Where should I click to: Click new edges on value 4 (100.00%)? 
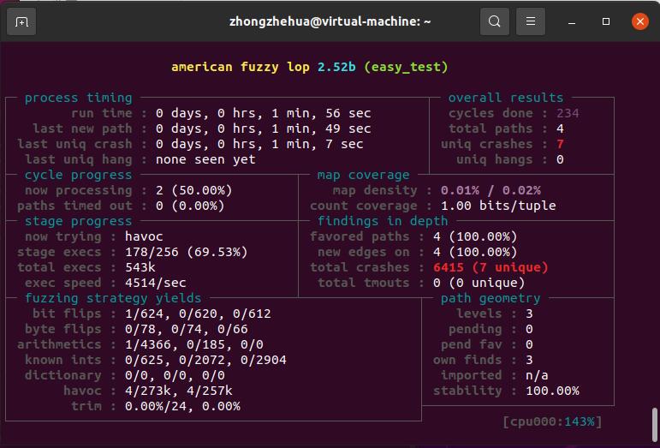[475, 252]
